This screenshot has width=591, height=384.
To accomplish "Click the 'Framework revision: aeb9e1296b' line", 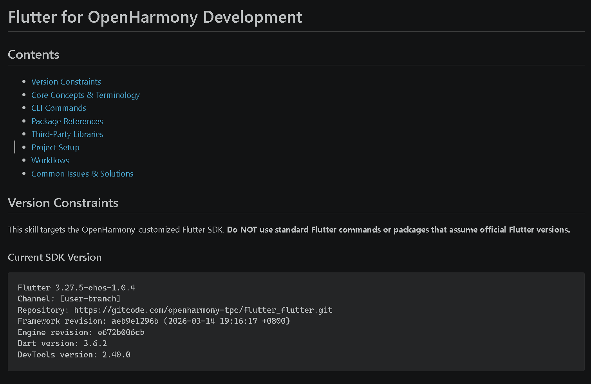I will pos(154,321).
